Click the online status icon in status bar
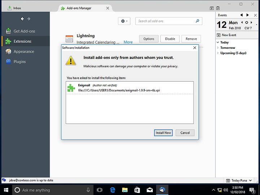The image size is (260, 195). (x=4, y=180)
